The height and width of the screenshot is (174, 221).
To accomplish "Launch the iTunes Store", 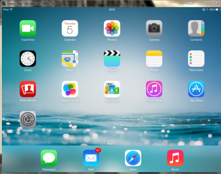I will click(x=154, y=89).
